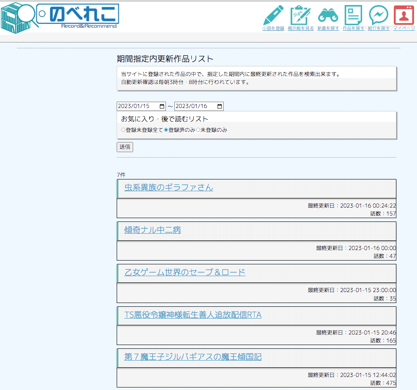Click 話数：157 episode count

click(383, 213)
